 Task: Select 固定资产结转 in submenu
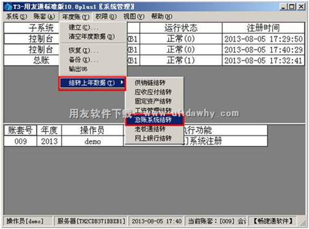(x=154, y=101)
